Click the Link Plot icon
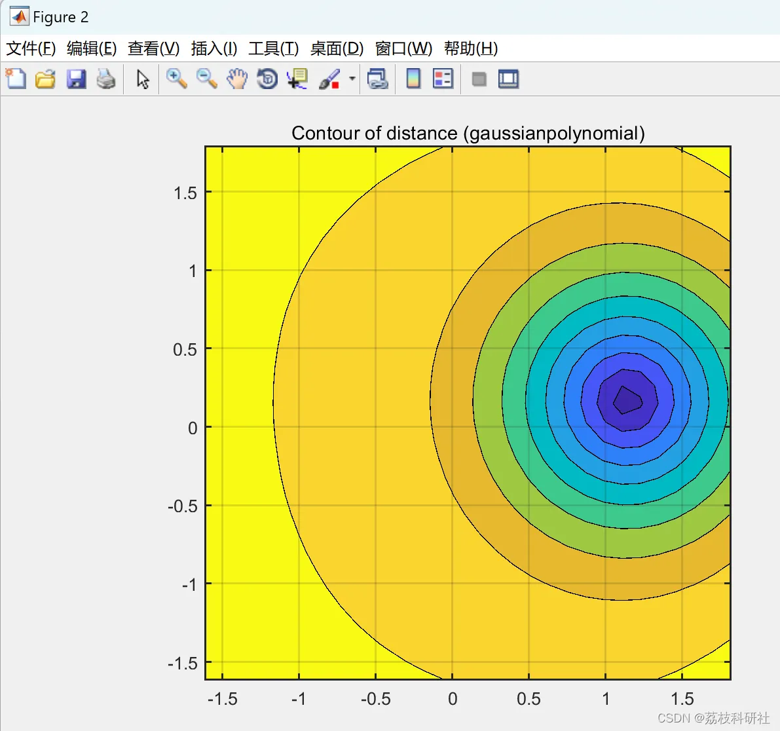This screenshot has height=731, width=780. coord(377,79)
